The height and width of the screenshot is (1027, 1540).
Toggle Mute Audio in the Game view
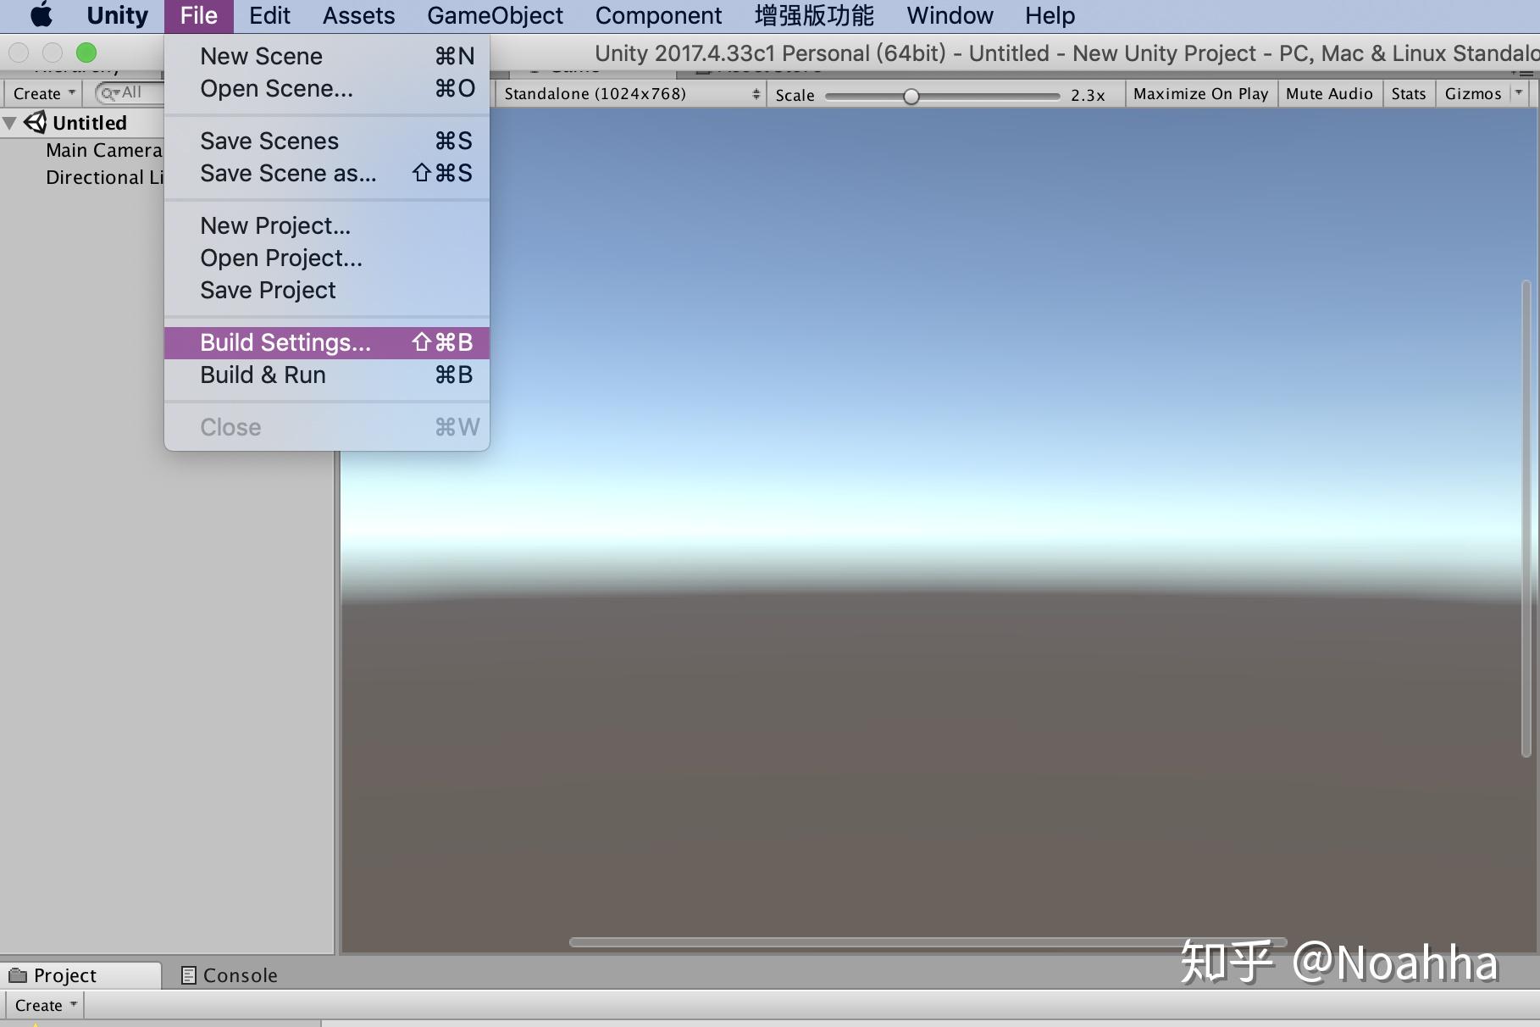[x=1328, y=94]
